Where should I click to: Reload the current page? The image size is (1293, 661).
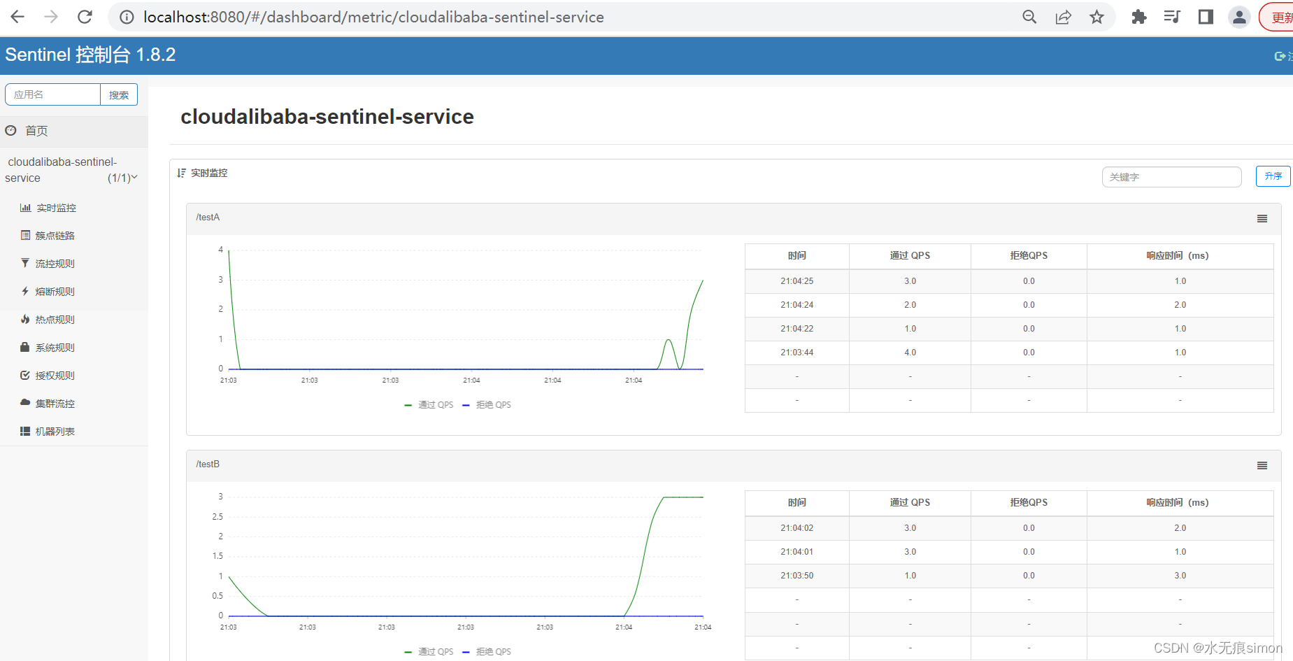pos(85,17)
